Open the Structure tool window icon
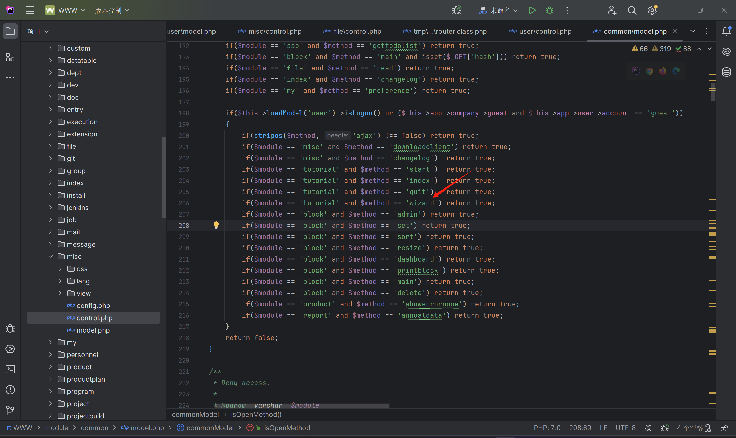The height and width of the screenshot is (438, 736). point(10,57)
